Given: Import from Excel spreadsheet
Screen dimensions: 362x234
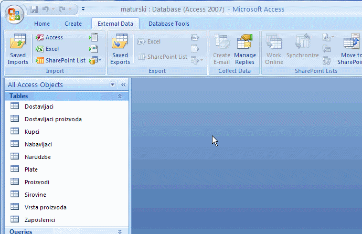Looking at the screenshot, I should coord(47,49).
